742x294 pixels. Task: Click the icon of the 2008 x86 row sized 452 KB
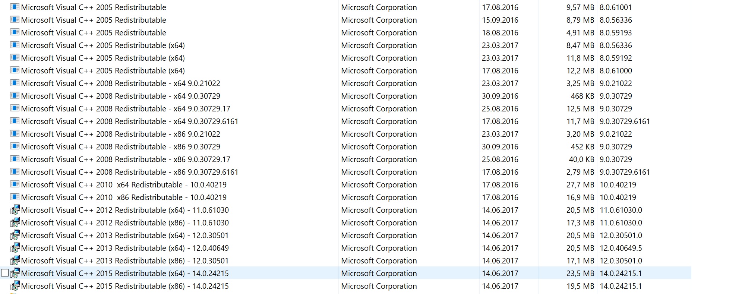[15, 146]
